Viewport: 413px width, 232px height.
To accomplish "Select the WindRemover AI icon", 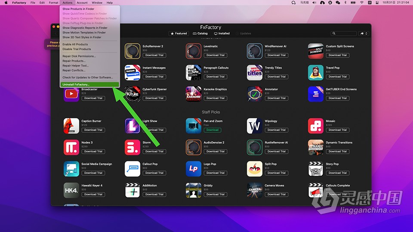I will (x=254, y=51).
